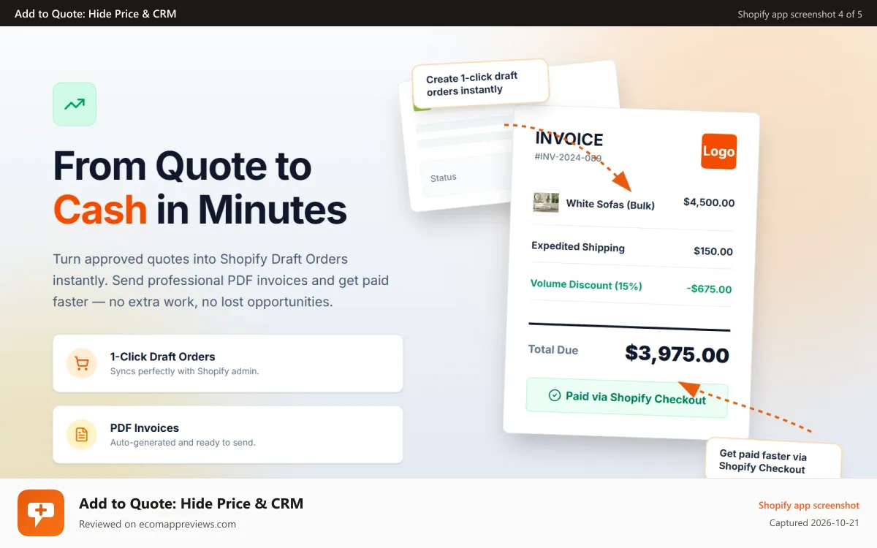The width and height of the screenshot is (877, 548).
Task: Click the White Sofas product thumbnail
Action: [x=546, y=202]
